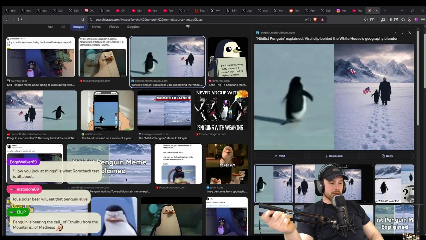The height and width of the screenshot is (240, 426).
Task: Click the Copy button in preview panel
Action: click(x=388, y=156)
